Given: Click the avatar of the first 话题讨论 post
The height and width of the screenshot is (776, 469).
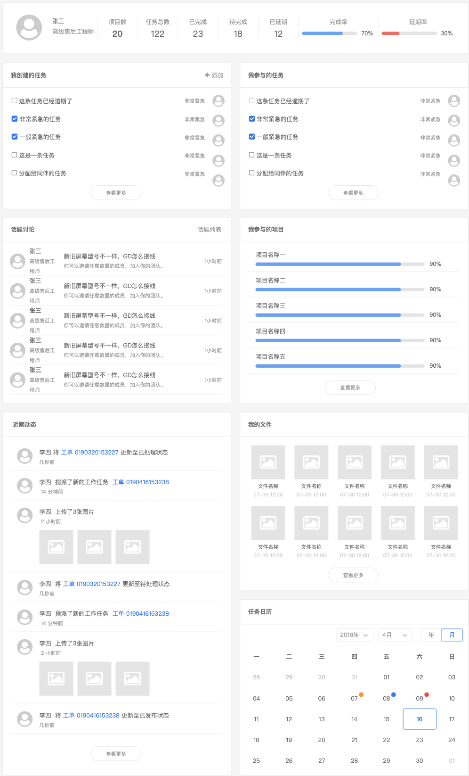Looking at the screenshot, I should [x=18, y=261].
